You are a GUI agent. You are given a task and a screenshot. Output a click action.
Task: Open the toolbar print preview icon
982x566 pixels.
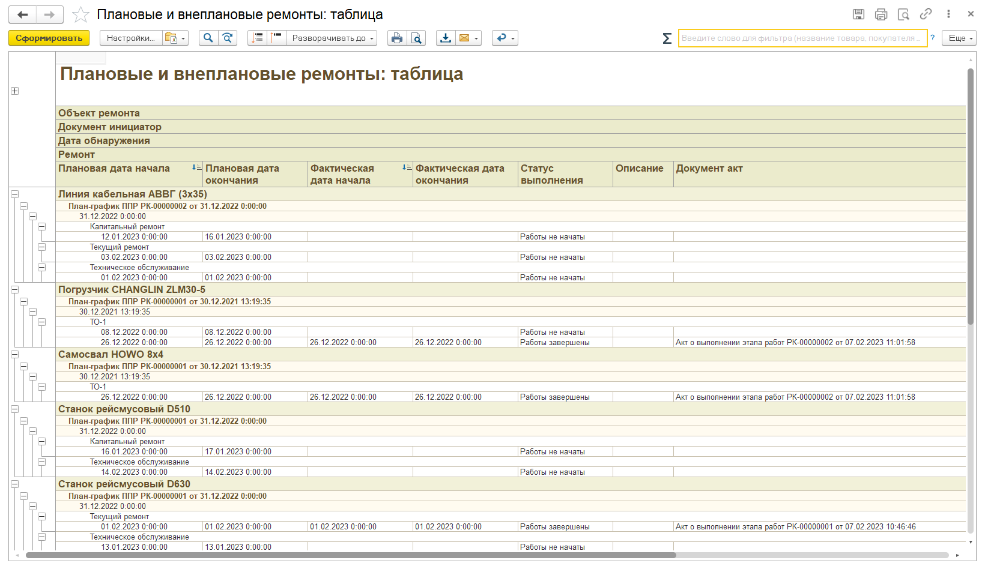click(416, 38)
